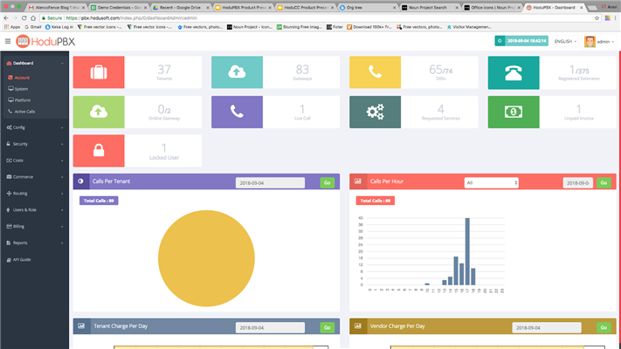Click Go in Vendor Charge Per Day panel
The width and height of the screenshot is (621, 349).
point(604,328)
